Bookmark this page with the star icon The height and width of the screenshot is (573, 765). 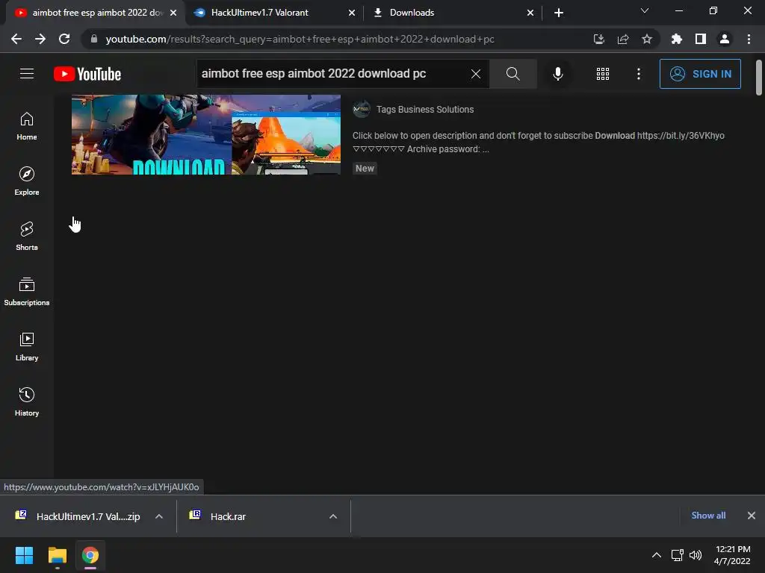tap(646, 39)
